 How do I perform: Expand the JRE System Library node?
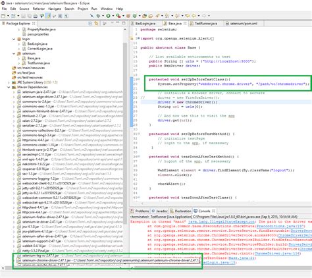click(x=9, y=82)
